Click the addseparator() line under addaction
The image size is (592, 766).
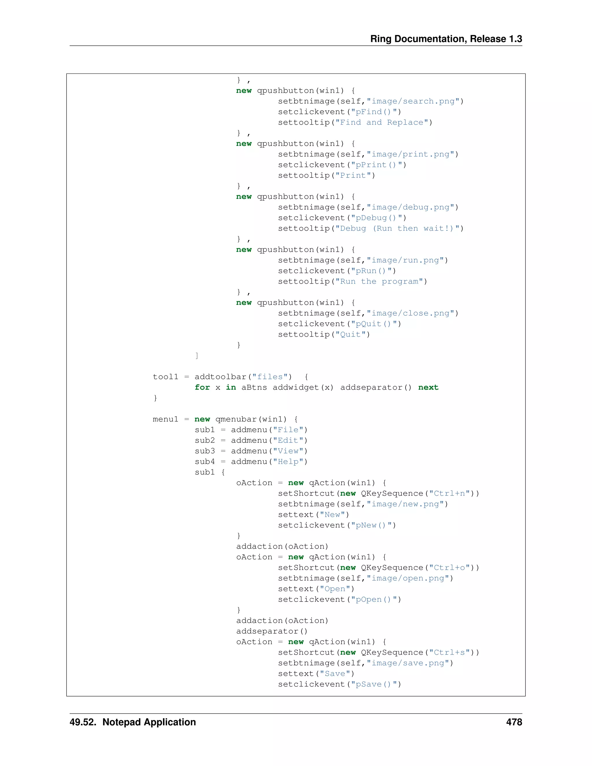(x=272, y=631)
